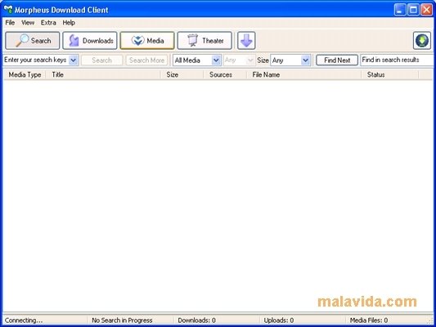Sort results by Media Type column
This screenshot has height=327, width=436.
[25, 74]
